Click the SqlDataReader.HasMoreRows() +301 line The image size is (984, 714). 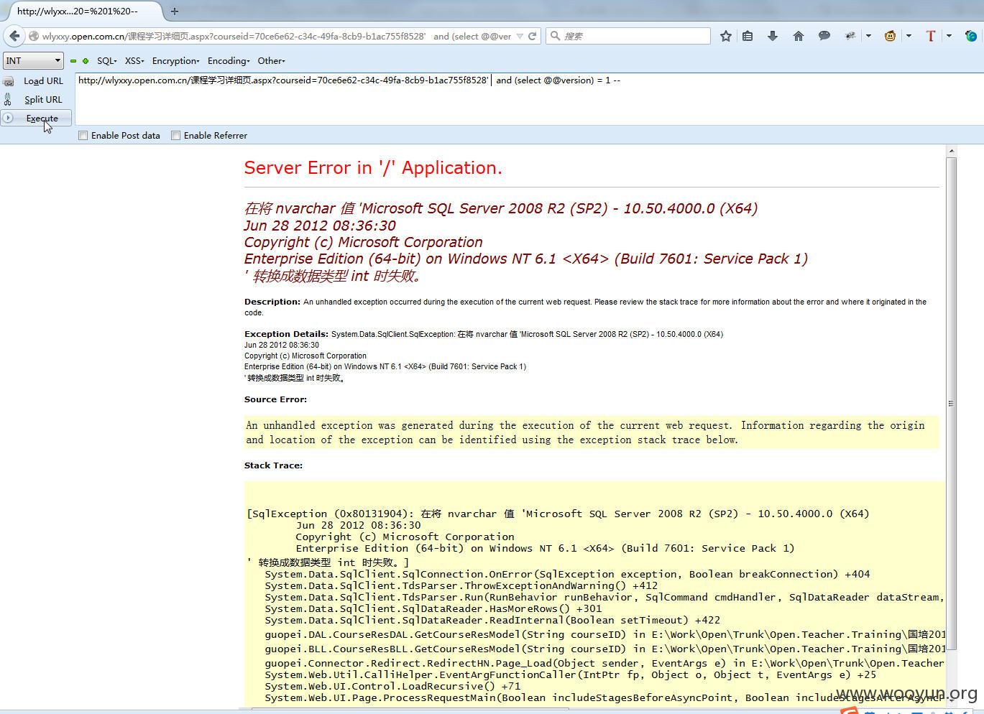433,608
